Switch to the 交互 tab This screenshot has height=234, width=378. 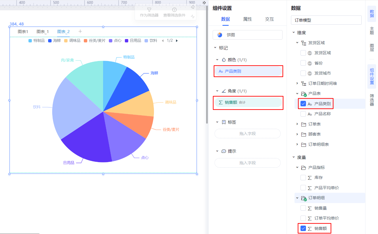tap(269, 19)
